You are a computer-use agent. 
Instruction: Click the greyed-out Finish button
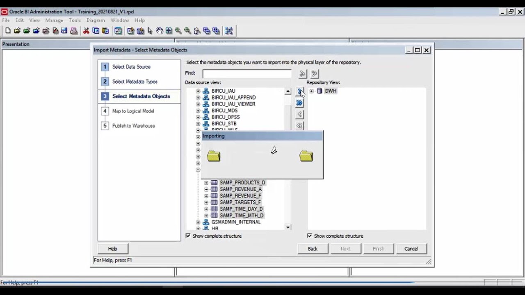[x=378, y=249]
